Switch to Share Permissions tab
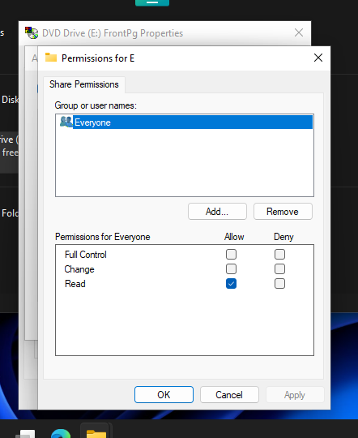Screen dimensions: 358x438 tap(84, 84)
